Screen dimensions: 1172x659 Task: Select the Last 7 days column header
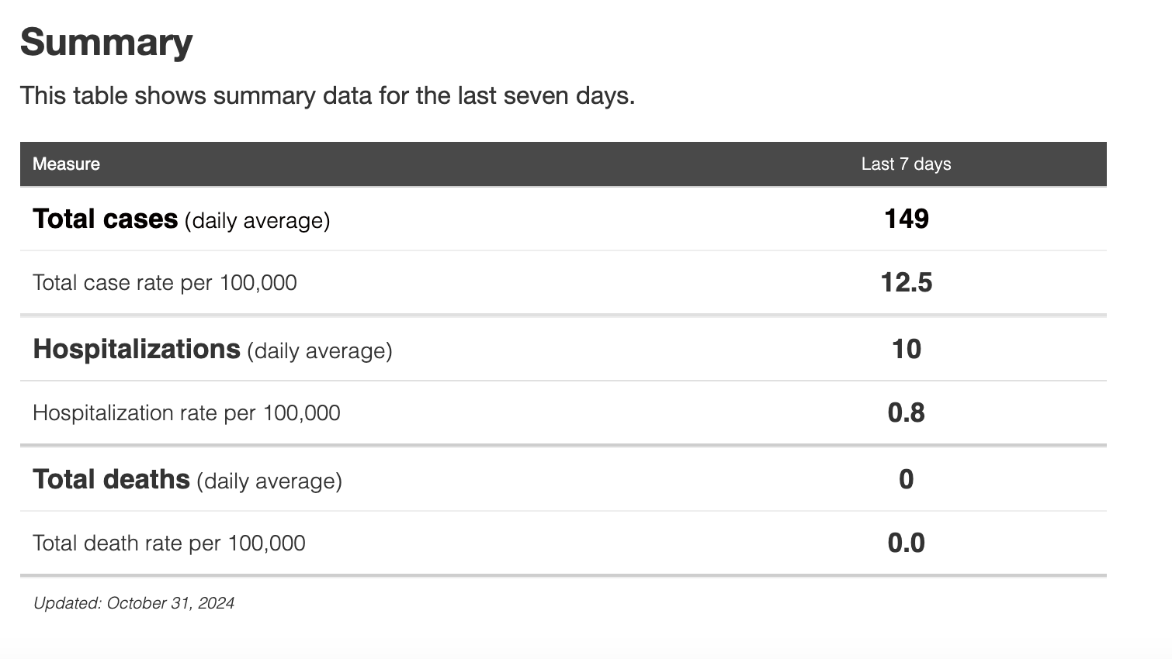pos(906,164)
